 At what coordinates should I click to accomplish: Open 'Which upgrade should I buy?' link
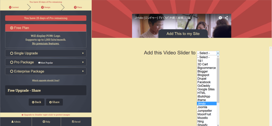coord(46,80)
